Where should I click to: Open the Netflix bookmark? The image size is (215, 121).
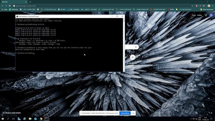(x=171, y=9)
